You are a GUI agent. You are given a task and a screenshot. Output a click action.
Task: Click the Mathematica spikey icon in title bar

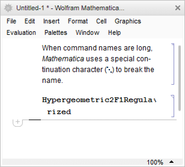pos(9,8)
